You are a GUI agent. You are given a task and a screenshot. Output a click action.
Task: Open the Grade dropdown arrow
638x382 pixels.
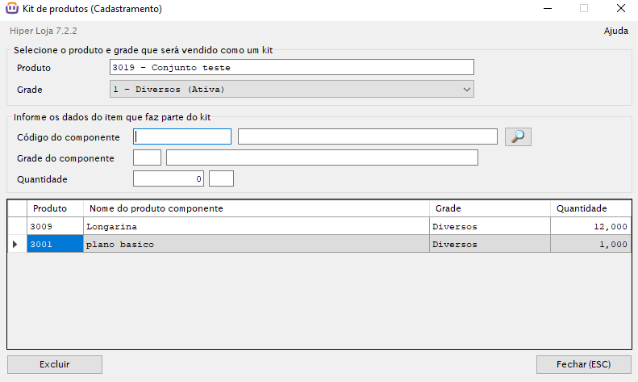tap(467, 89)
